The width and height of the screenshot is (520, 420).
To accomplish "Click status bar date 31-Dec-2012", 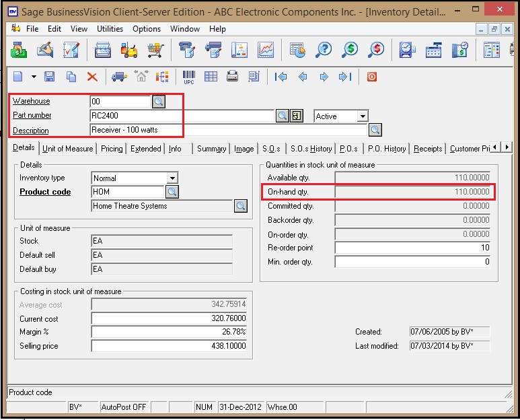I will [x=240, y=407].
